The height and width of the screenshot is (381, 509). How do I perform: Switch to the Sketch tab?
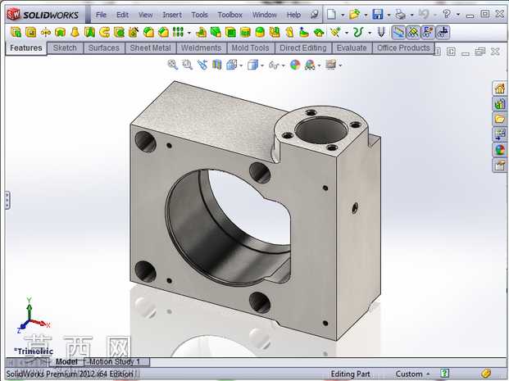(x=65, y=48)
